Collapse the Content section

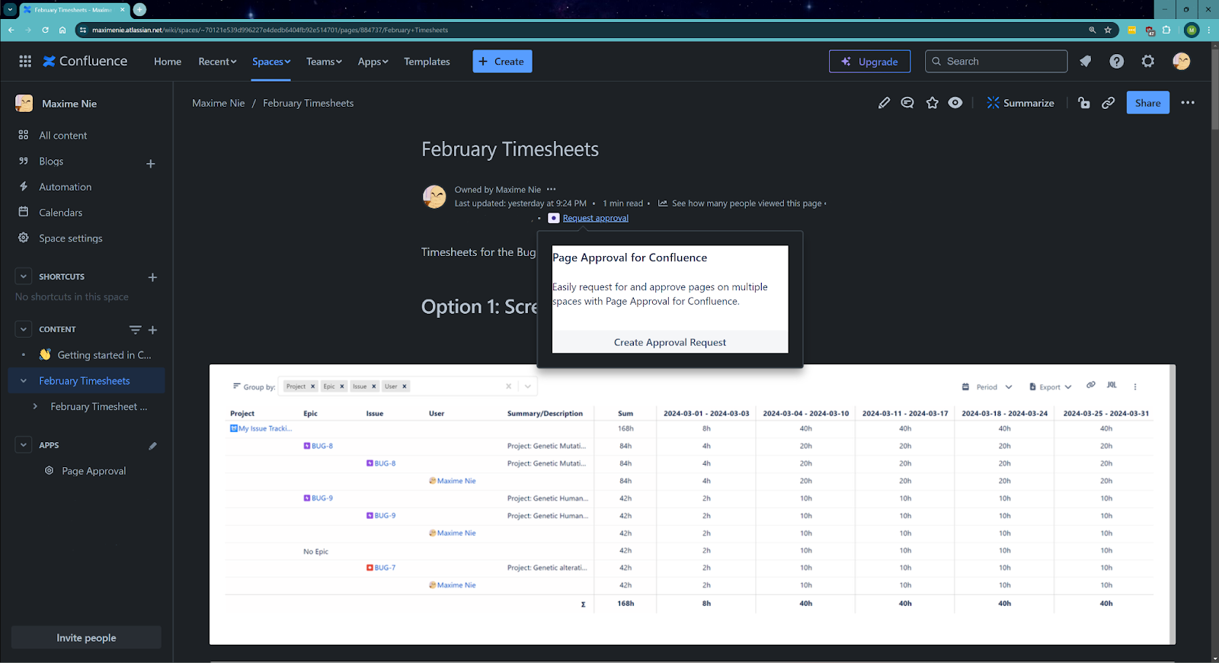coord(24,329)
